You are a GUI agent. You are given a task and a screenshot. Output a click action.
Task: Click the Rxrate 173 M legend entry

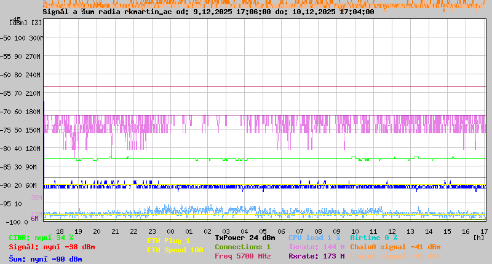tap(316, 256)
